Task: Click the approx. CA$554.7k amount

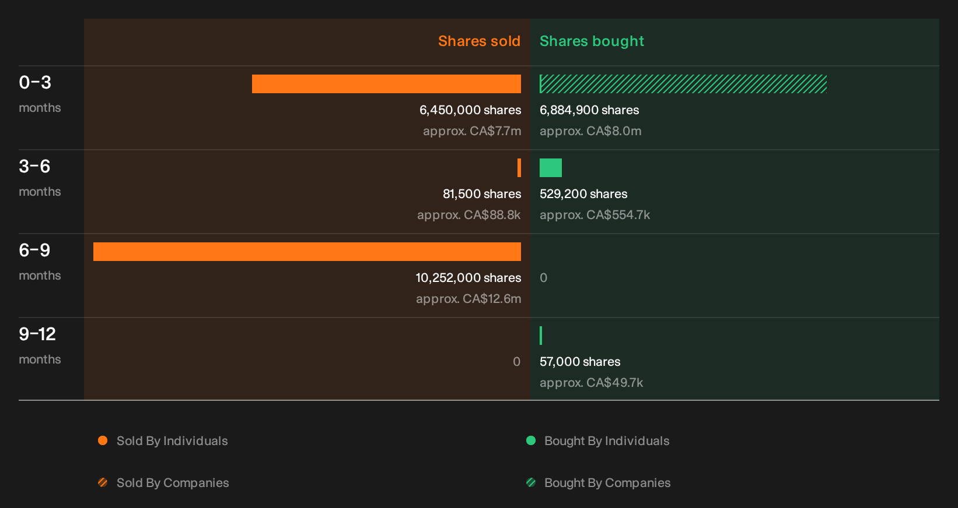Action: (595, 215)
